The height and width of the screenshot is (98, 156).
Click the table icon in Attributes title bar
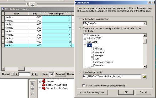click(x=3, y=9)
